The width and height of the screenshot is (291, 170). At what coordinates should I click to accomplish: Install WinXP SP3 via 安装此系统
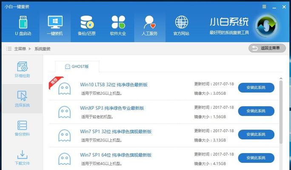click(256, 111)
